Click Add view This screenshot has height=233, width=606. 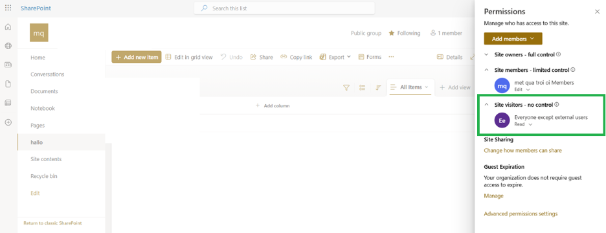(x=455, y=88)
